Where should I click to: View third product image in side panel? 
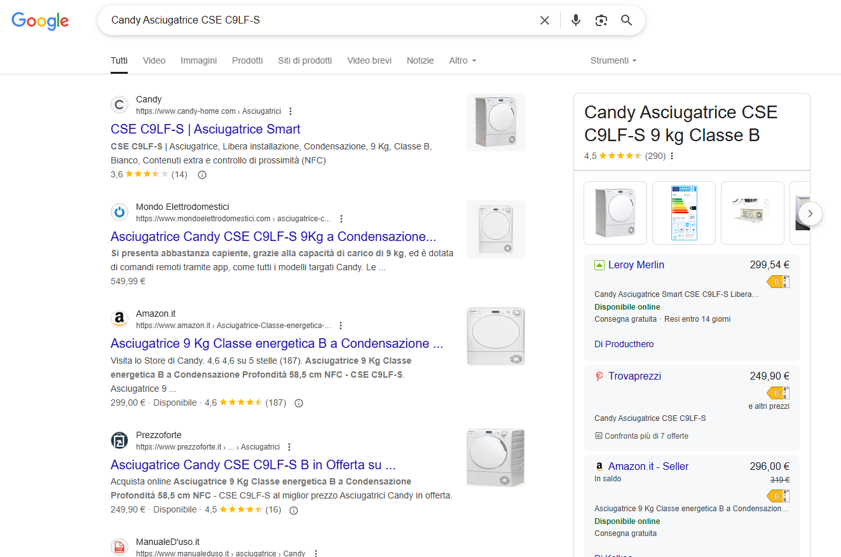[753, 213]
